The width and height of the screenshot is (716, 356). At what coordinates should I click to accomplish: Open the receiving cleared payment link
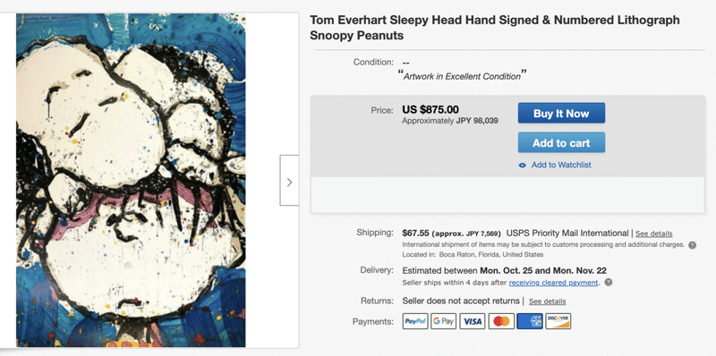(553, 283)
